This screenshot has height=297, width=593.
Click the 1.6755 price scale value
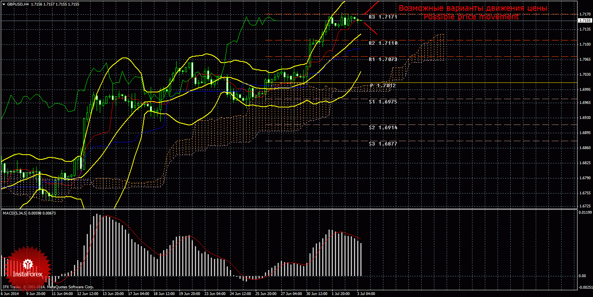(x=585, y=193)
